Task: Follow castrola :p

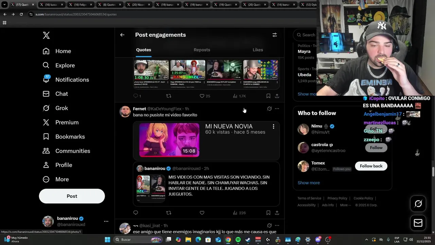Action: pyautogui.click(x=376, y=148)
